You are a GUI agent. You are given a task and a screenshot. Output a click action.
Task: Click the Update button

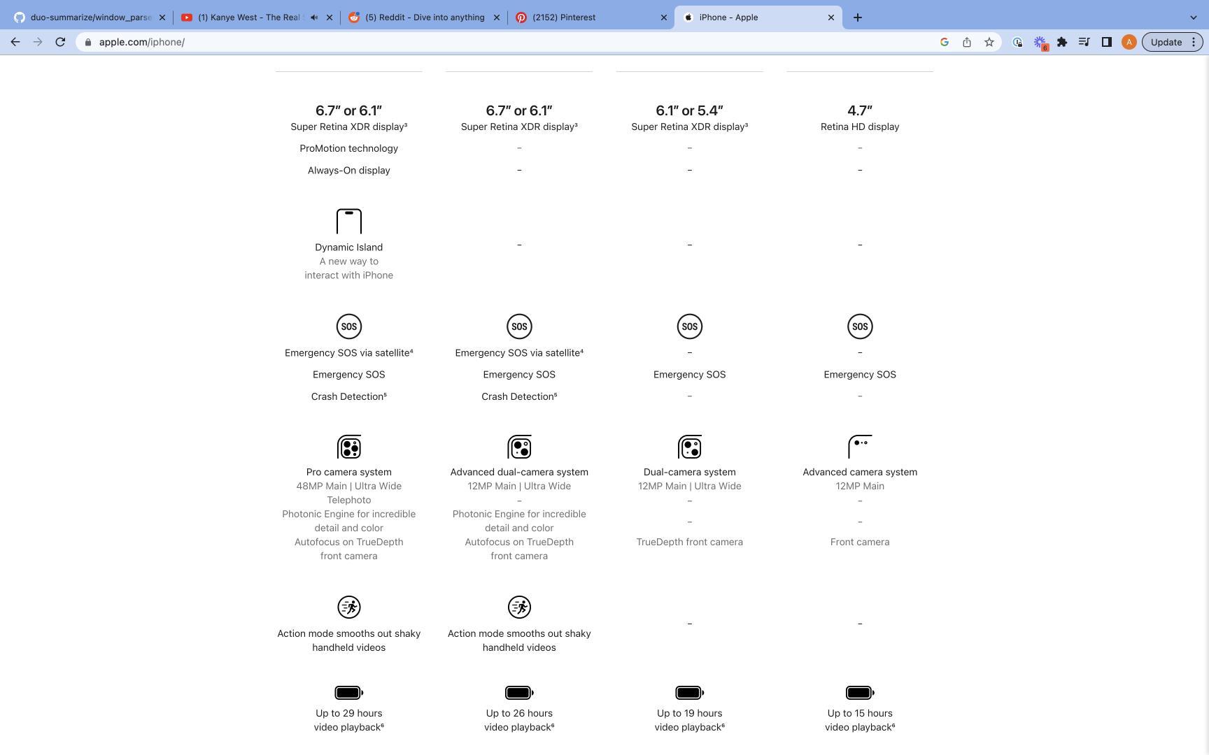click(1166, 42)
